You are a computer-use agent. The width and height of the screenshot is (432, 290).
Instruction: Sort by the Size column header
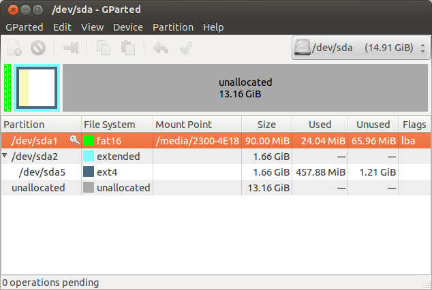(x=267, y=125)
